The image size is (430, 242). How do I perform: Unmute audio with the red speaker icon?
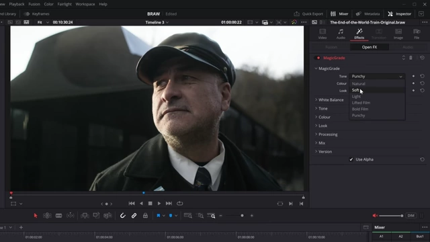[x=375, y=216]
